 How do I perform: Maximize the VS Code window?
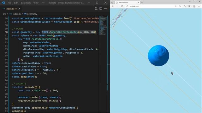tap(97, 3)
